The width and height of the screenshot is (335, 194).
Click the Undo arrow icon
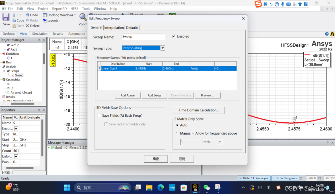28,15
